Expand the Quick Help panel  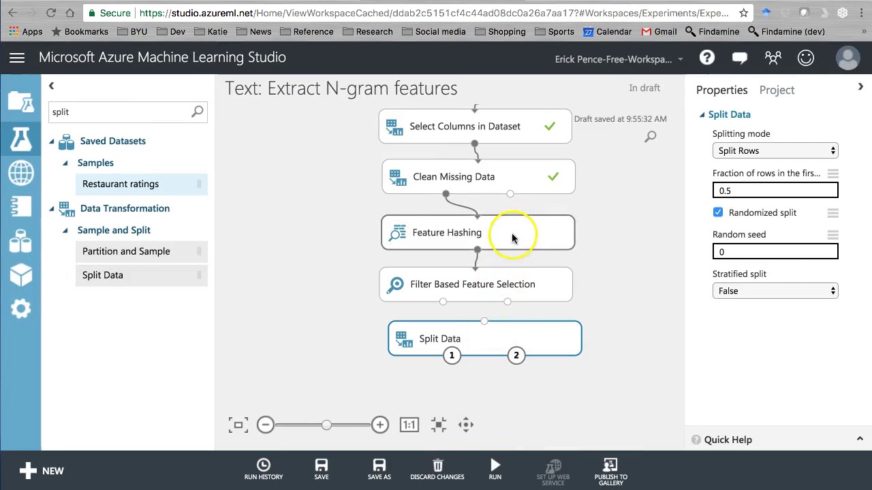(860, 439)
